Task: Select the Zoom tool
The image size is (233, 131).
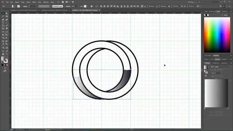Action: [x=7, y=54]
